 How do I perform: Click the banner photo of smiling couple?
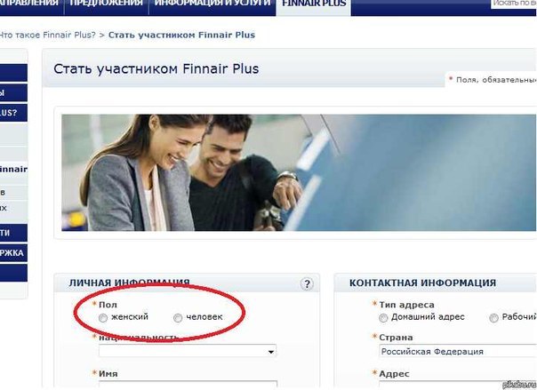click(x=299, y=172)
